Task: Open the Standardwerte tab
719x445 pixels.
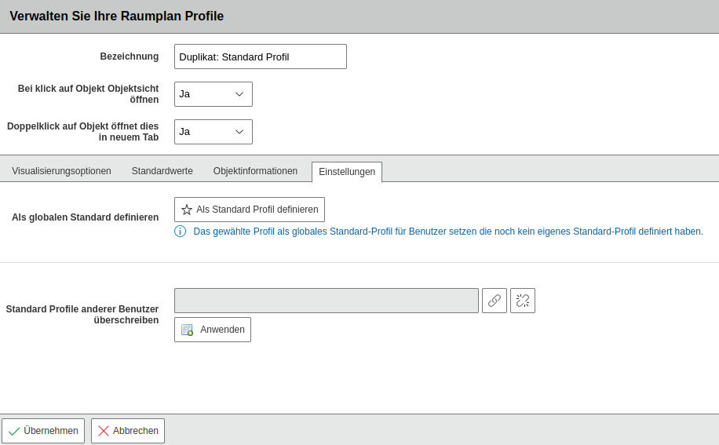Action: coord(162,171)
